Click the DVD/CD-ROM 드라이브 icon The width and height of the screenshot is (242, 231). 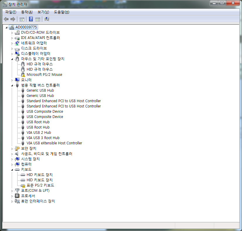[x=17, y=32]
